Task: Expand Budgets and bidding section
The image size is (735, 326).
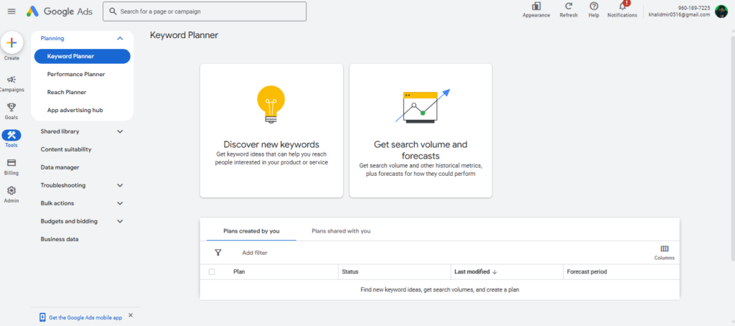Action: [120, 221]
